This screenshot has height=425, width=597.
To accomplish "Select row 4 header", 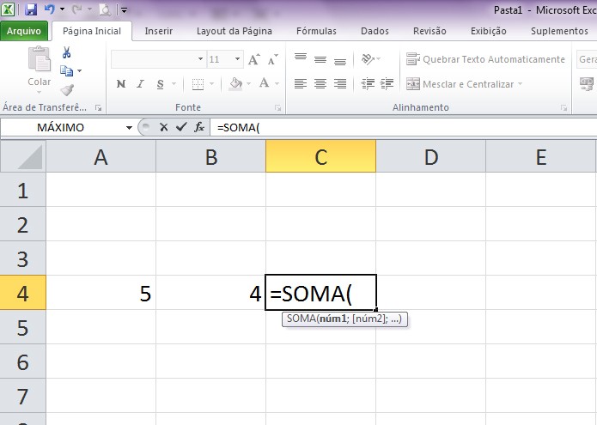I will (x=23, y=293).
